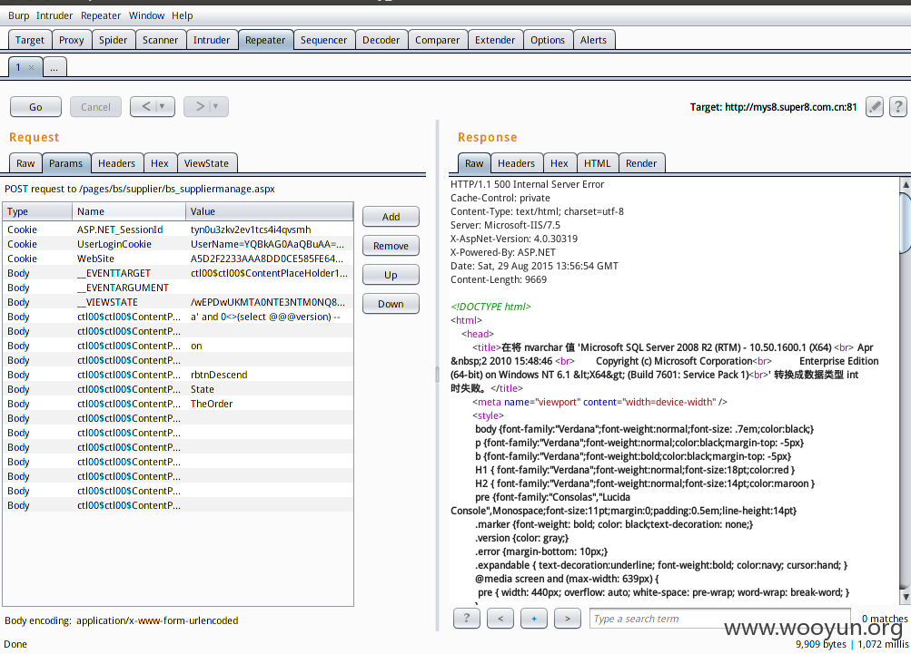The image size is (911, 654).
Task: Show the request Hex tab
Action: click(x=160, y=163)
